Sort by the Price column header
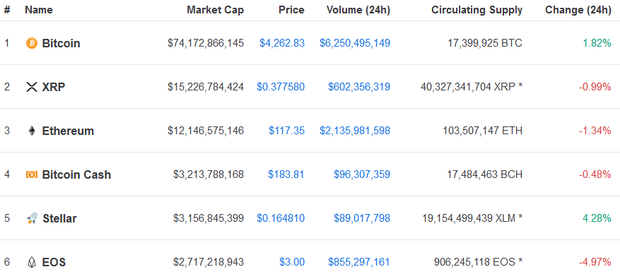Screen dimensions: 620x279 pos(293,11)
